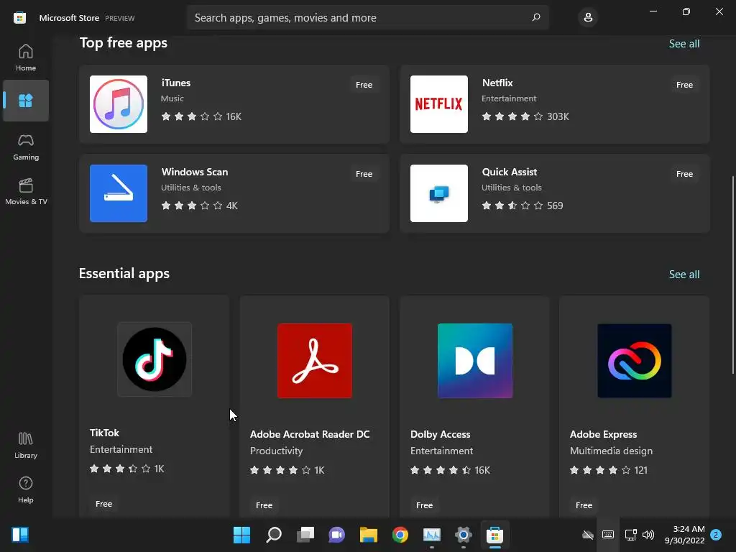Select the Apps section icon in sidebar
736x552 pixels.
(x=26, y=101)
